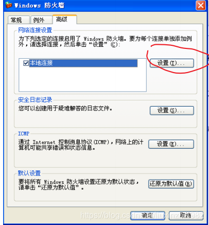Click the ICMP group heading
This screenshot has width=209, height=225.
(24, 133)
